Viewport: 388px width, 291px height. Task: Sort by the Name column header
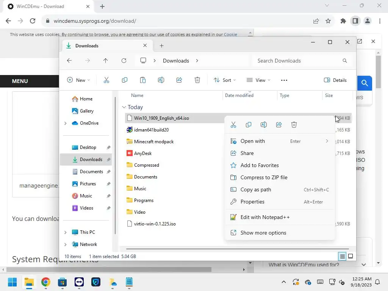pyautogui.click(x=137, y=95)
